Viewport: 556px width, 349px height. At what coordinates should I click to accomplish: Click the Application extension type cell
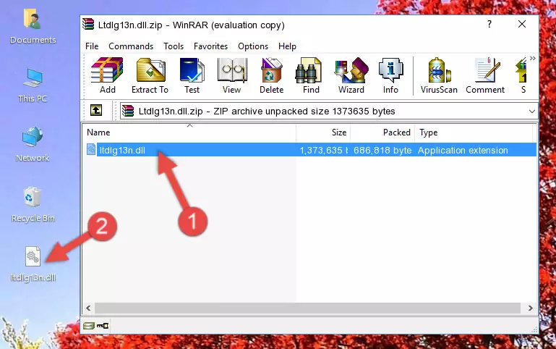pyautogui.click(x=463, y=150)
